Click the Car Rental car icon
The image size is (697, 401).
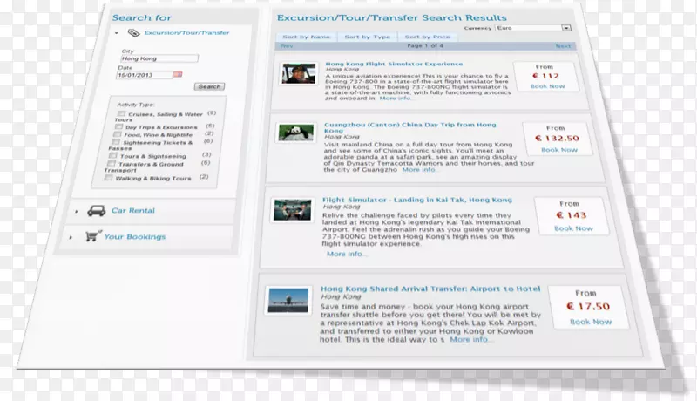[94, 211]
